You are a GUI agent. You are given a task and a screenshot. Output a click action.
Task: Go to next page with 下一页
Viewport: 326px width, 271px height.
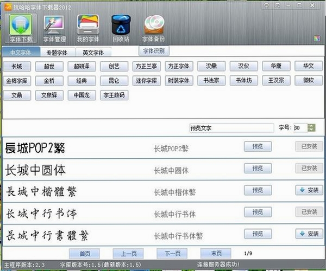coord(172,253)
